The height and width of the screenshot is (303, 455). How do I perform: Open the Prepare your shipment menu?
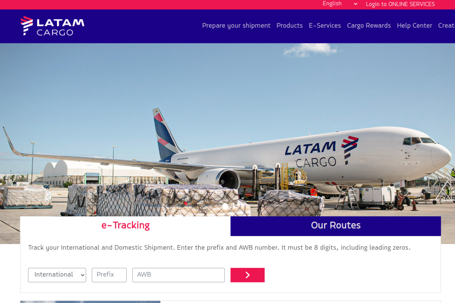[x=236, y=26]
